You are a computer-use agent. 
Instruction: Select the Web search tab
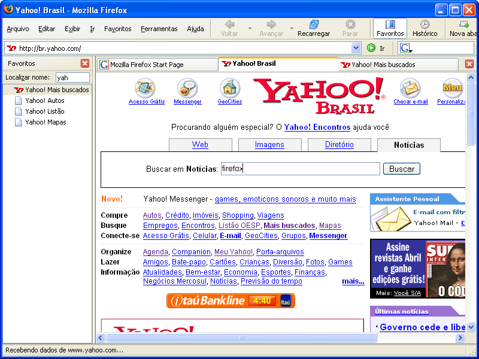[200, 145]
